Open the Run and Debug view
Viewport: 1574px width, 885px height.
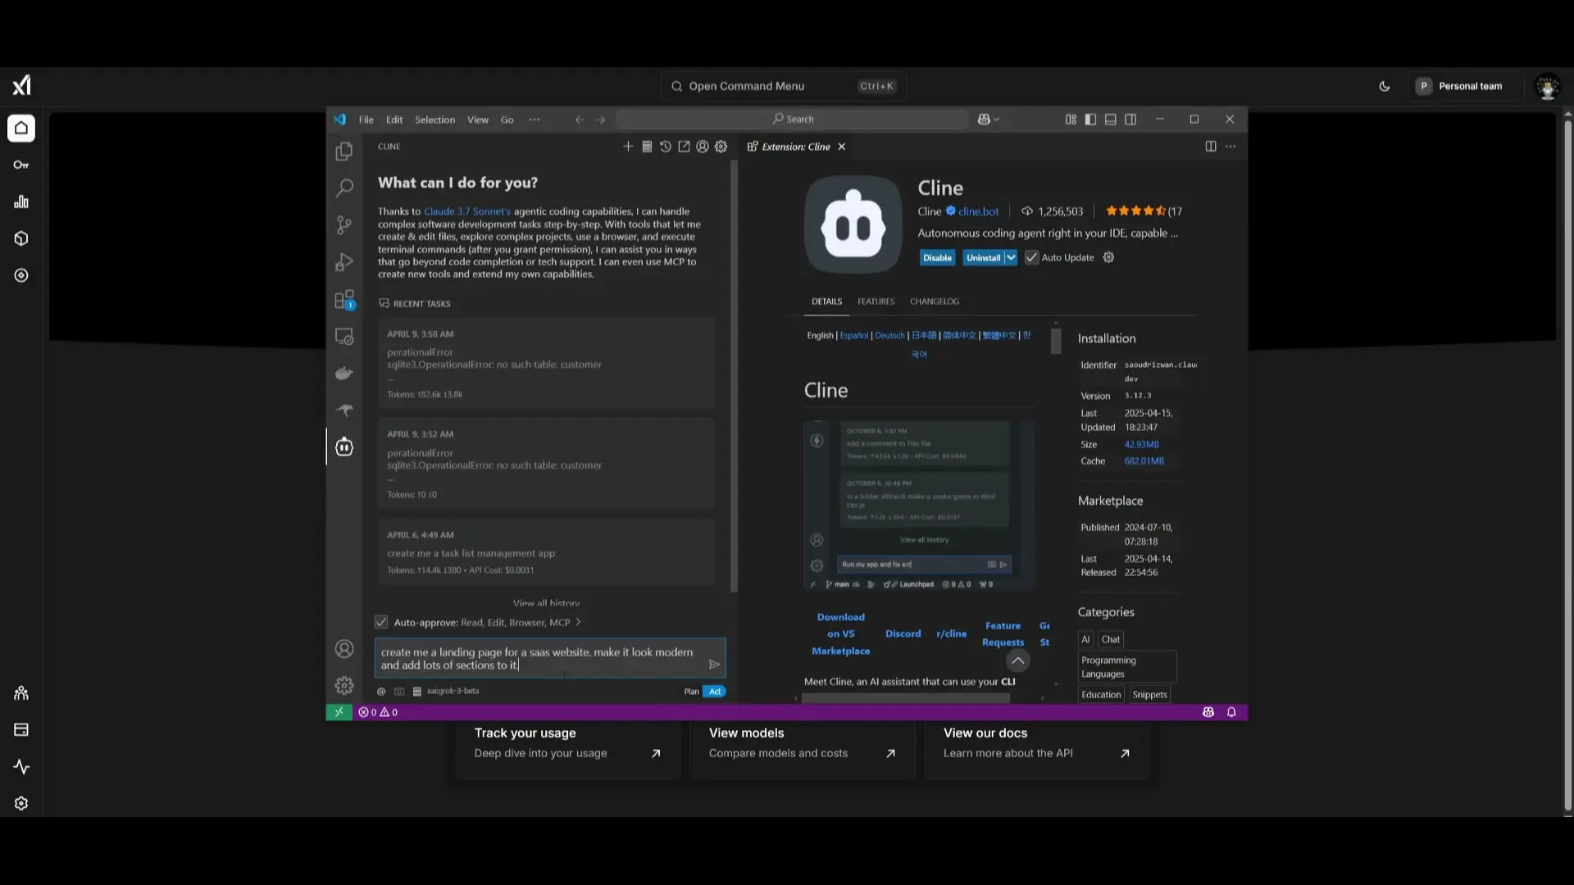click(344, 262)
